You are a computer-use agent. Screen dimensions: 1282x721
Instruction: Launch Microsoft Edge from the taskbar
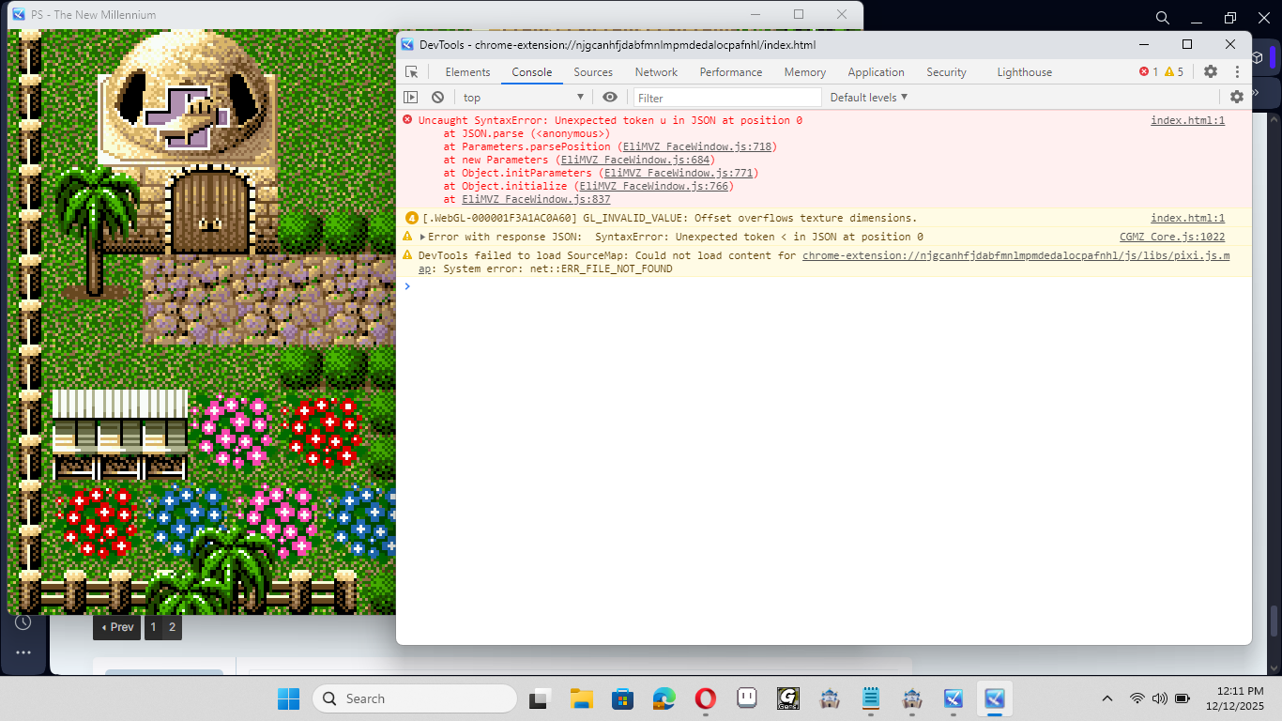coord(664,698)
